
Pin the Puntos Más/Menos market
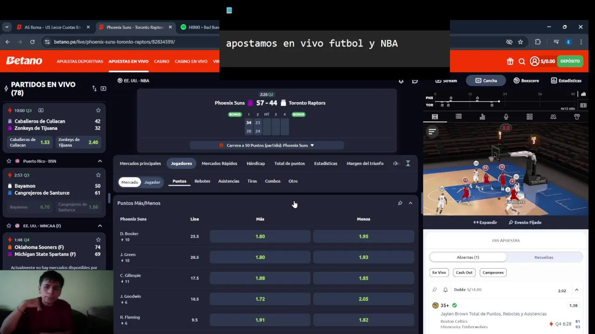coord(400,203)
